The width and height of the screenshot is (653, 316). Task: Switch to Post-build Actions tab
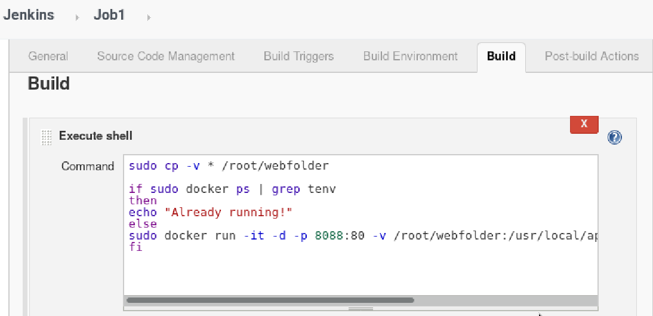[592, 56]
